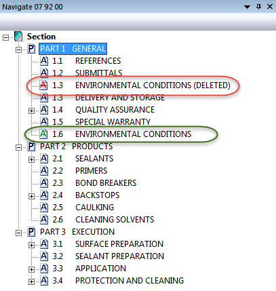Expand 2.1 SEALANTS node
This screenshot has height=291, width=276.
(31, 159)
